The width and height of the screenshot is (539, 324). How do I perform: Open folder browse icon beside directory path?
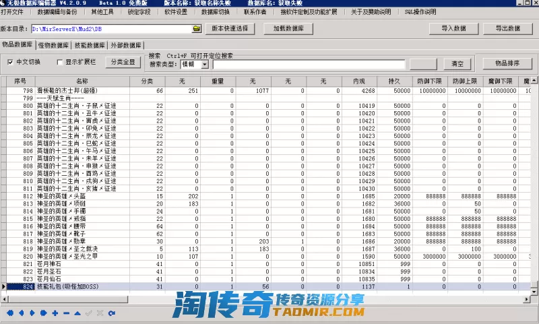[197, 29]
